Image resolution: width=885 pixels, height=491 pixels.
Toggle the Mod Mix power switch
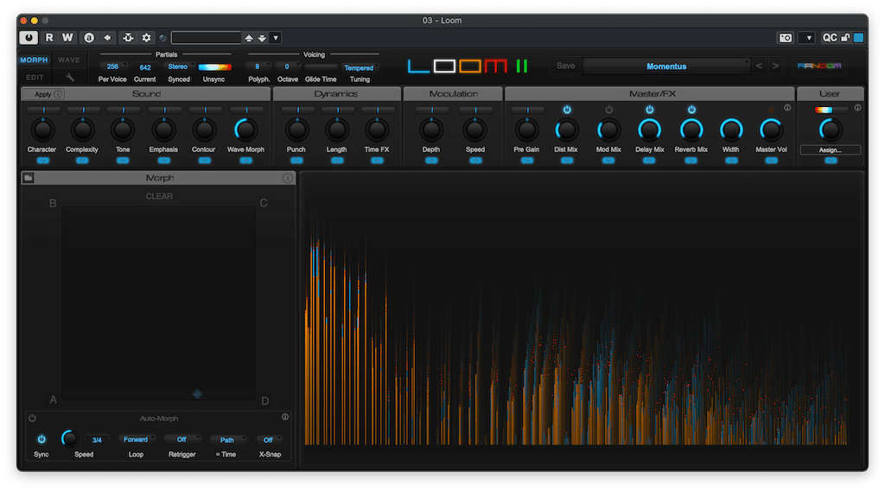(x=608, y=110)
